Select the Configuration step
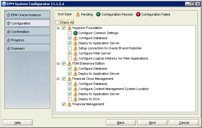 tap(27, 23)
